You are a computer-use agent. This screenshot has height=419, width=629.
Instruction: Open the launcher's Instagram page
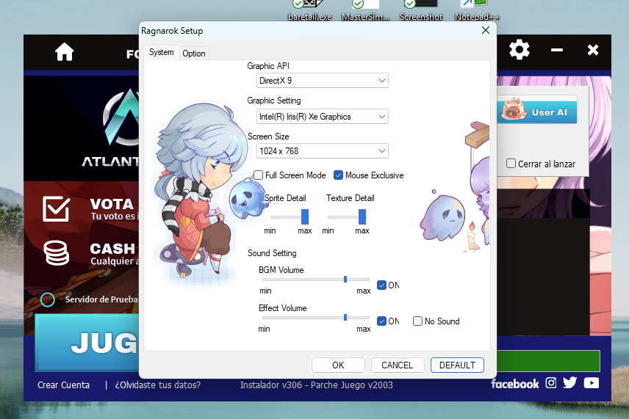pyautogui.click(x=551, y=383)
